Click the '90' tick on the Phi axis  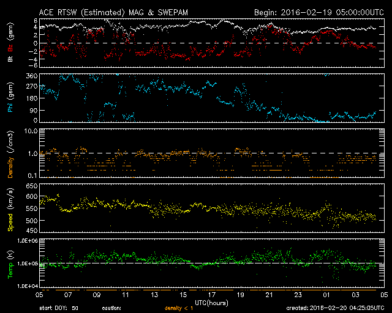click(x=34, y=110)
